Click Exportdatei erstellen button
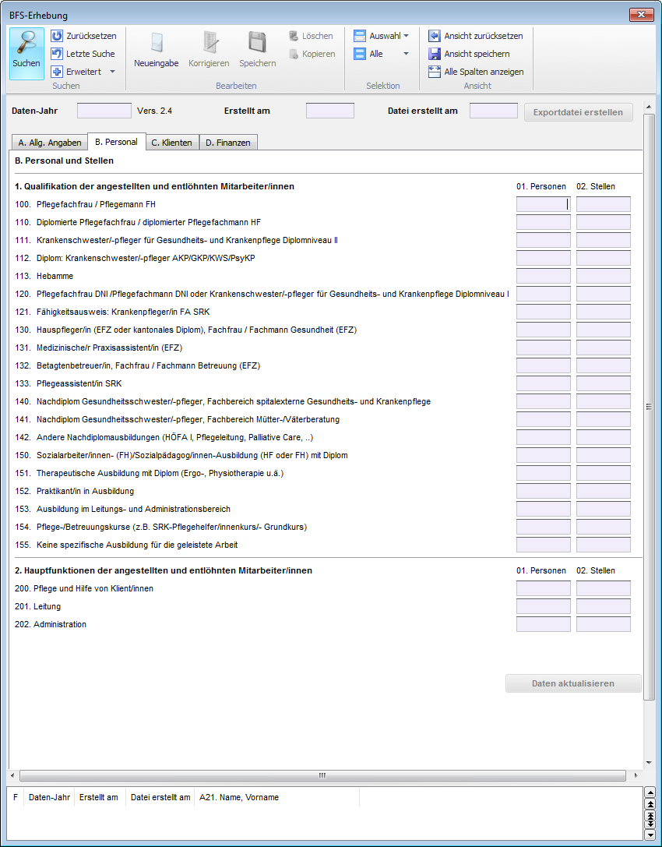The width and height of the screenshot is (662, 847). click(579, 112)
